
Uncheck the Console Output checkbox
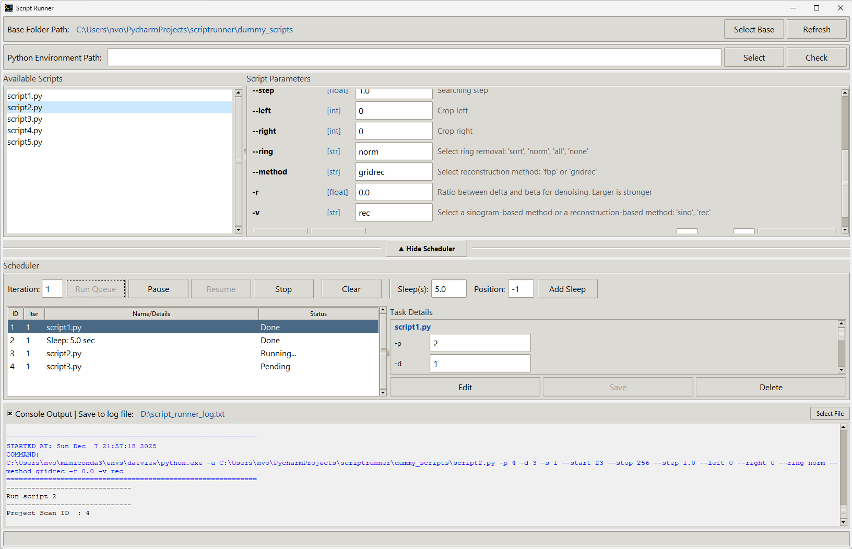tap(10, 414)
